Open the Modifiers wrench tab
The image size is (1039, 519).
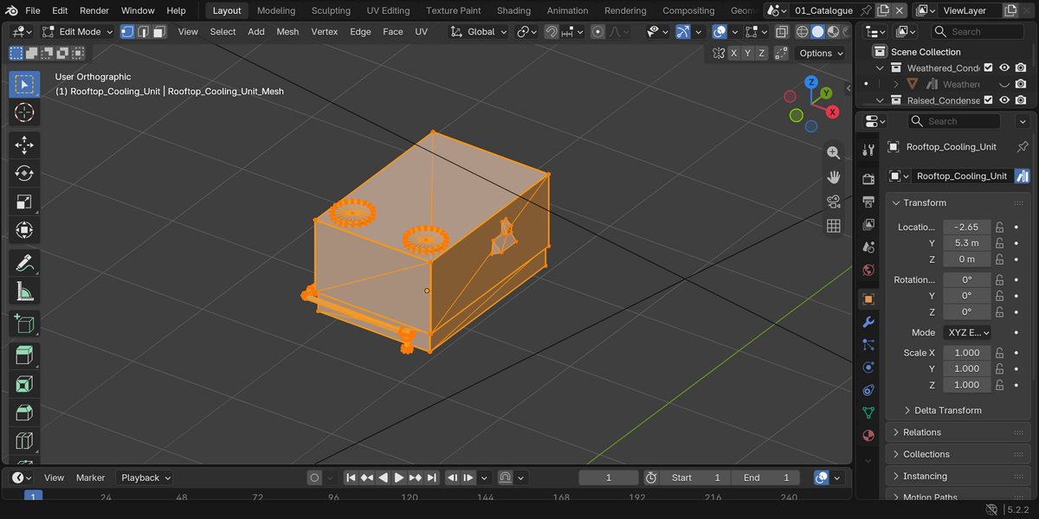coord(868,322)
